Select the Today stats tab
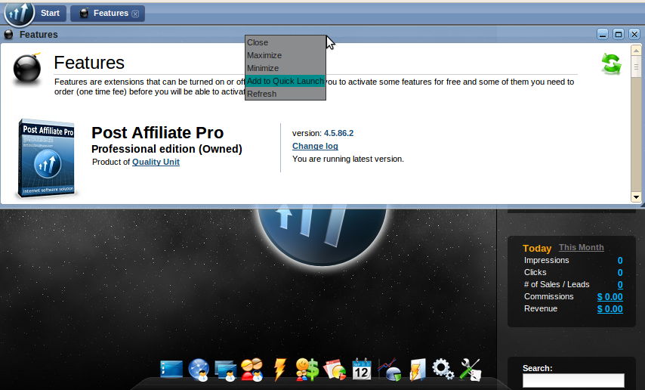The image size is (645, 390). (537, 249)
